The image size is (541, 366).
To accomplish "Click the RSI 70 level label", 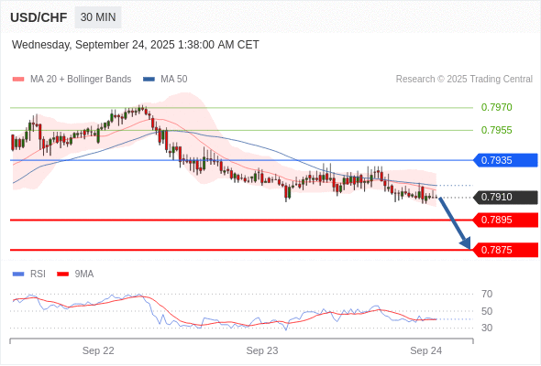I will coord(487,294).
